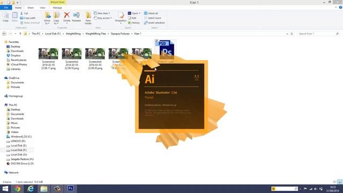Select Homegroup in the navigation pane
This screenshot has height=193, width=343.
click(x=16, y=96)
